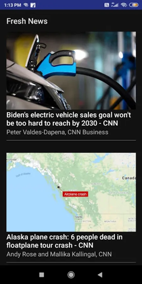Tap the Android back triangle button

tap(100, 275)
